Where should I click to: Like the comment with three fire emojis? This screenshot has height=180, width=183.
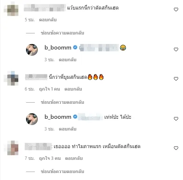176,79
